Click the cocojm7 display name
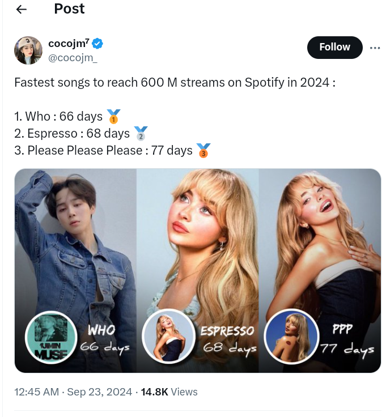Screen dimensions: 386x417 pos(69,44)
